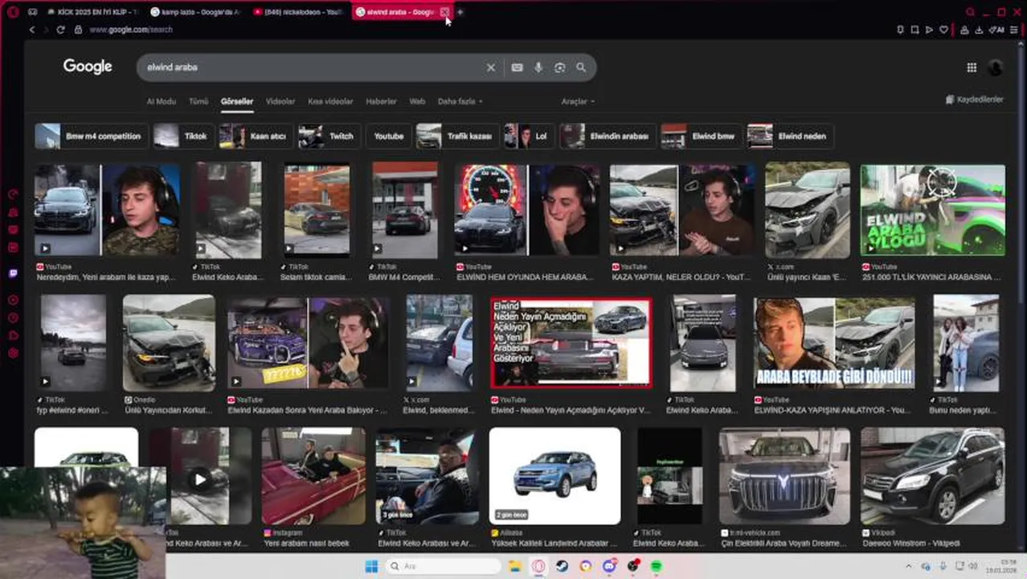
Task: Select Bmw m4 competition filter chip
Action: 92,136
